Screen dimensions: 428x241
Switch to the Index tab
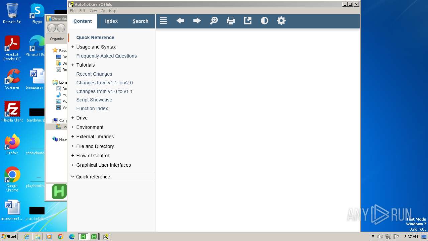click(111, 21)
